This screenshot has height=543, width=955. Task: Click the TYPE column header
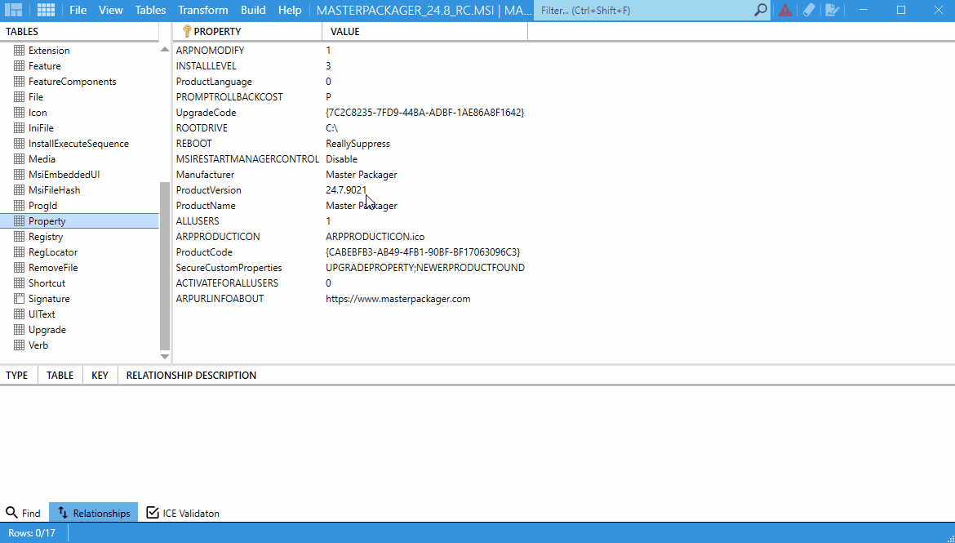pos(17,376)
